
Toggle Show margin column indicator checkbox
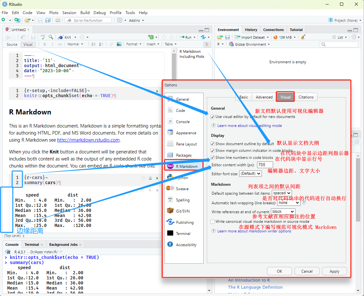(x=212, y=151)
